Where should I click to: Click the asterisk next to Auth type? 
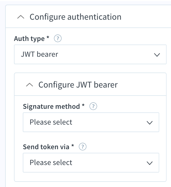tap(48, 37)
